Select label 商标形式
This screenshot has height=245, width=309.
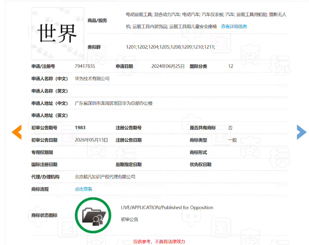199,153
